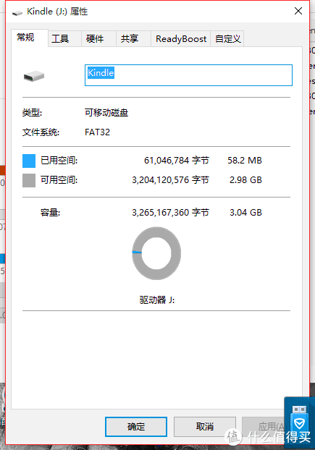The width and height of the screenshot is (315, 450).
Task: Click the Kindle volume name field
Action: 188,75
